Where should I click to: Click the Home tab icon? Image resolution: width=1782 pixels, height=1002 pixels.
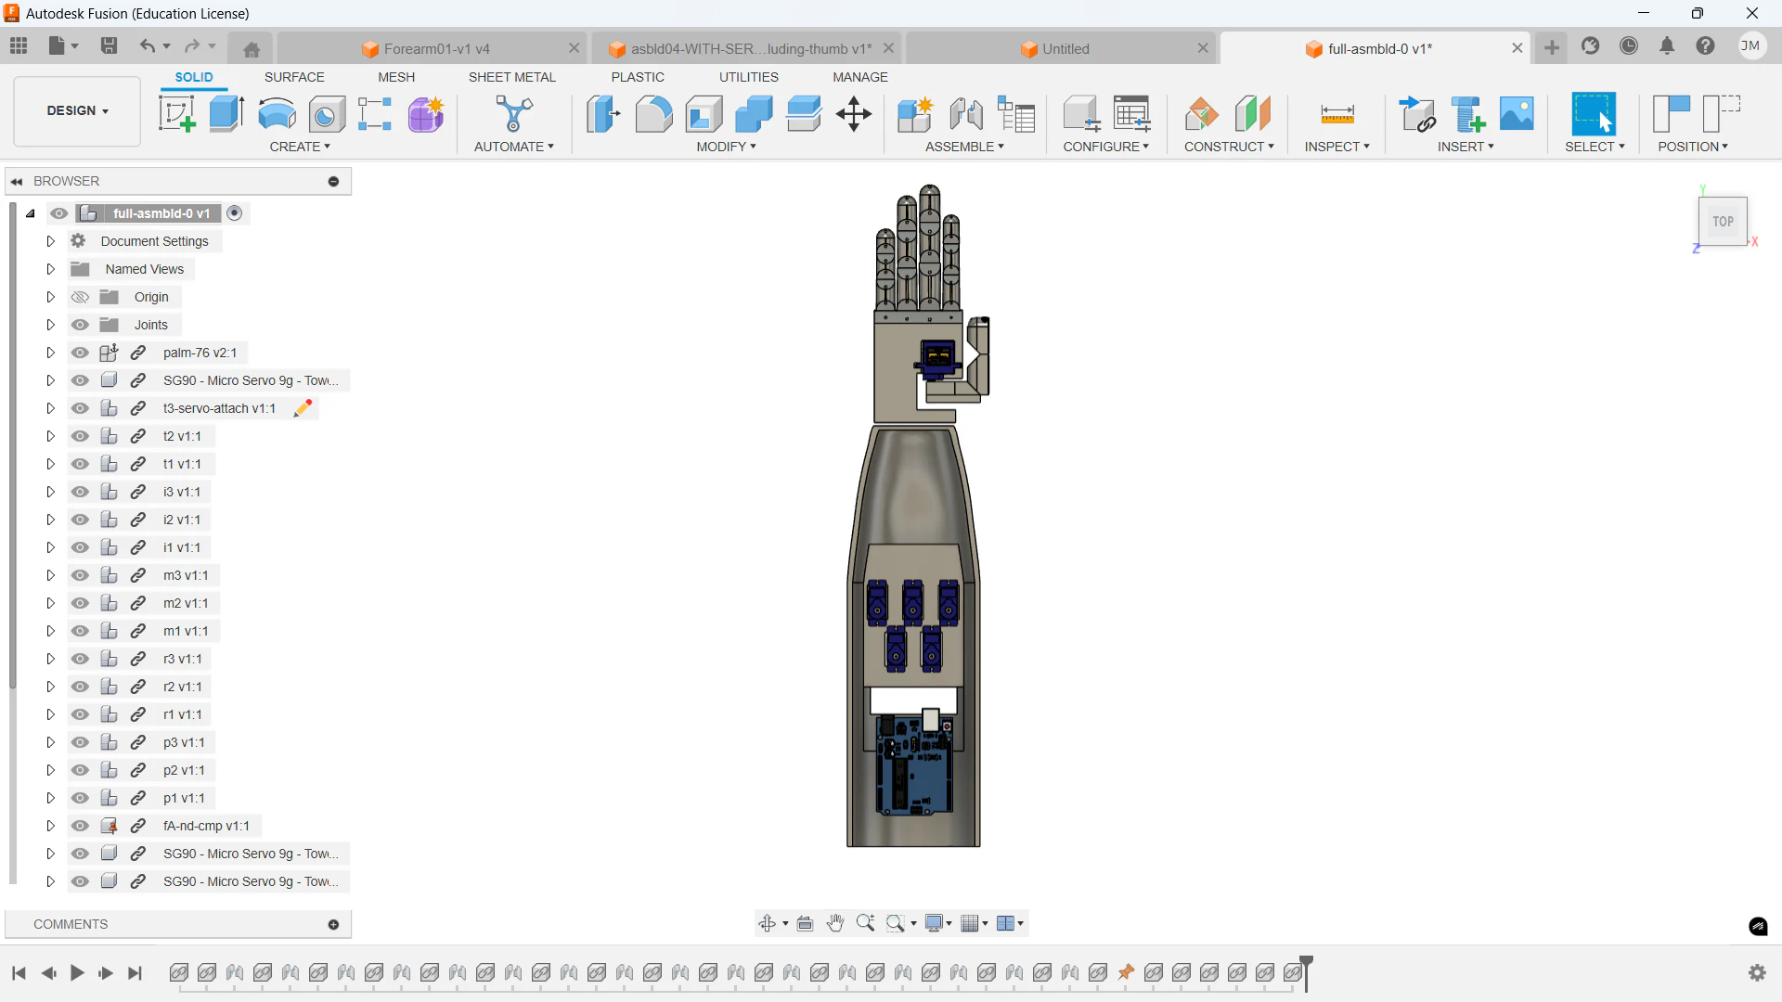coord(252,49)
